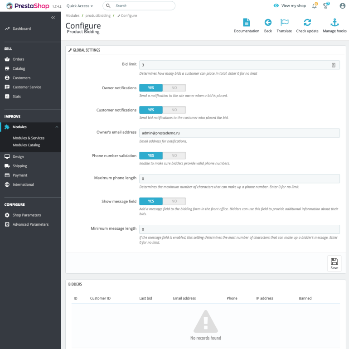The height and width of the screenshot is (349, 349).
Task: Click the Dashboard trend icon
Action: pos(7,29)
